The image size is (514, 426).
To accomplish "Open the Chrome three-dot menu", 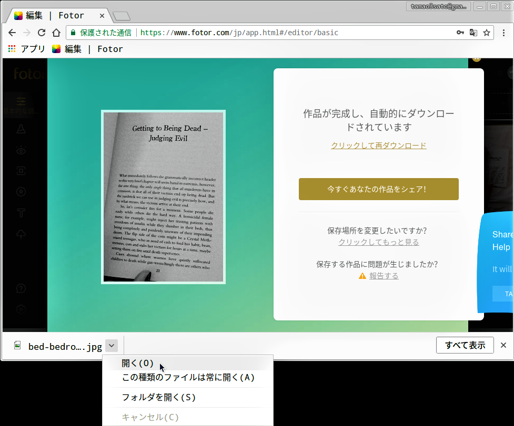I will [x=504, y=33].
